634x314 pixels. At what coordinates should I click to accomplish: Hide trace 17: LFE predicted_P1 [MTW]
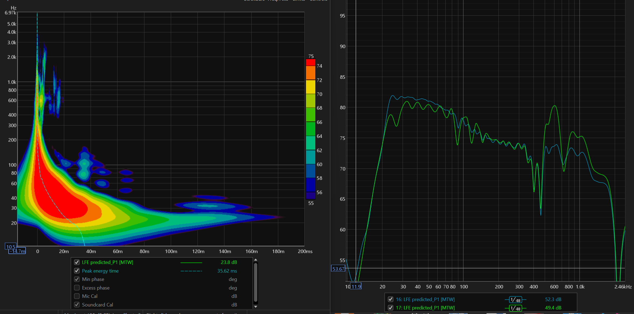(390, 308)
